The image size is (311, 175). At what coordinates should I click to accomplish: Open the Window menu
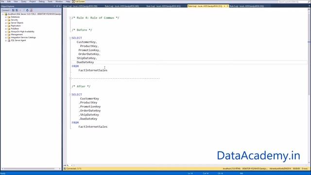pyautogui.click(x=59, y=1)
